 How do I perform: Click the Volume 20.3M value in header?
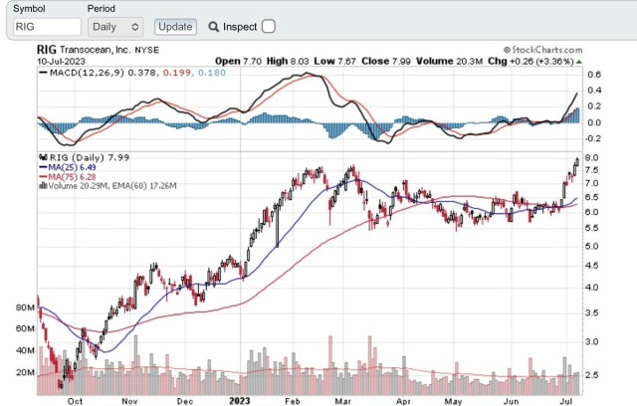pyautogui.click(x=449, y=62)
